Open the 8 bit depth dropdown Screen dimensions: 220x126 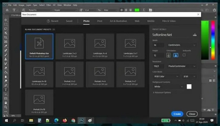click(x=189, y=76)
